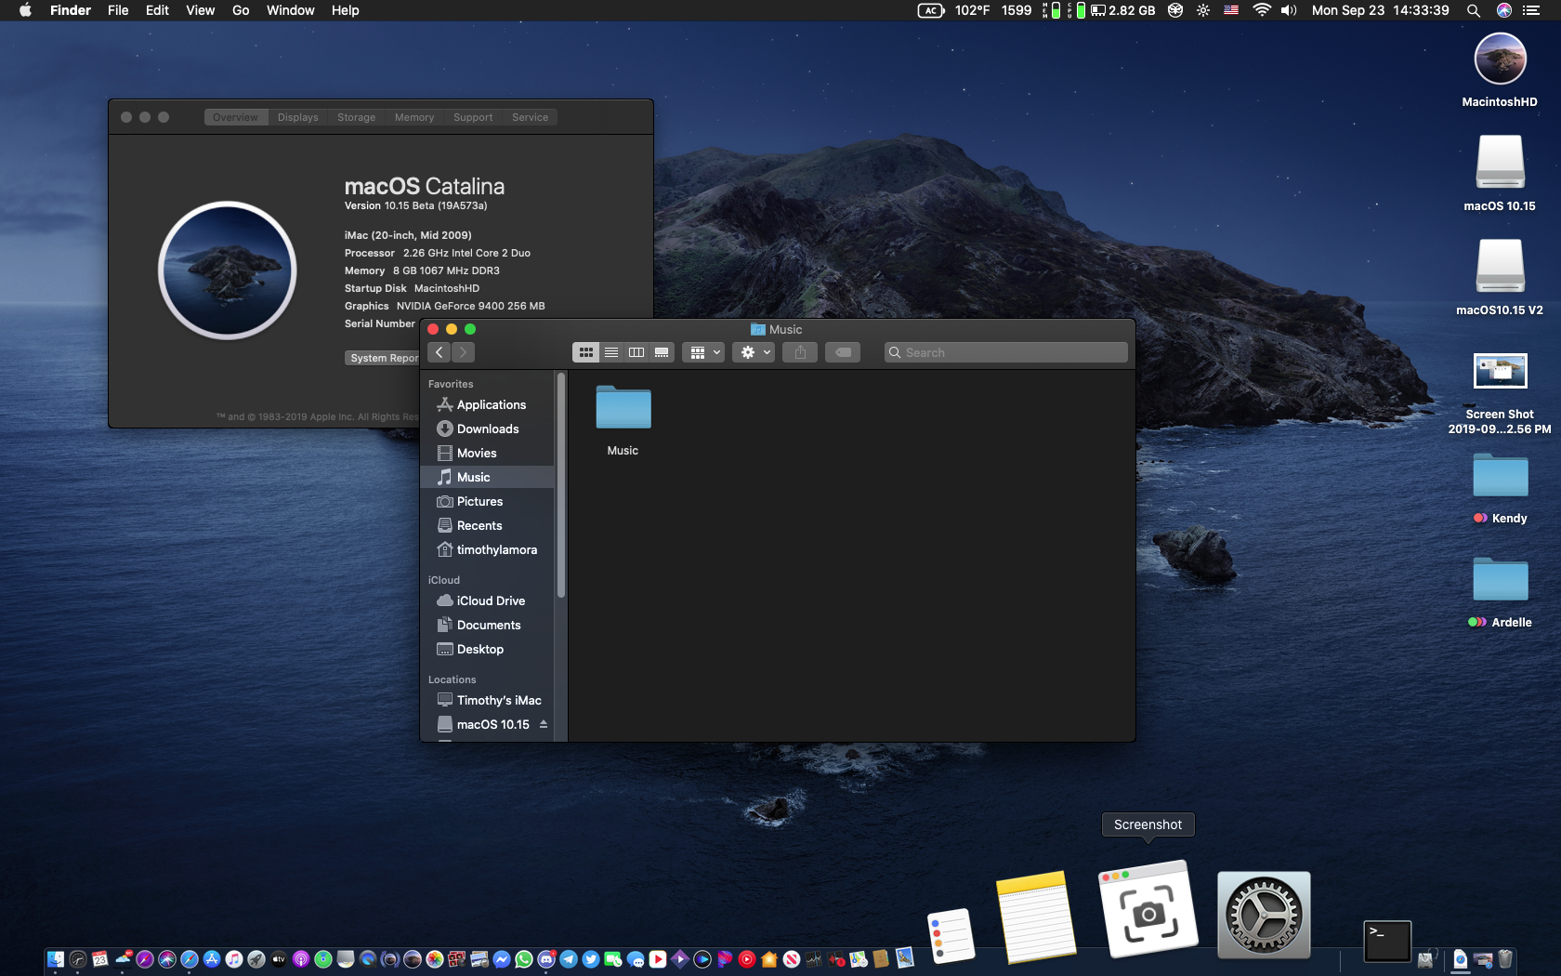Screen dimensions: 1561x976
Task: Go forward in the Finder window
Action: [x=463, y=352]
